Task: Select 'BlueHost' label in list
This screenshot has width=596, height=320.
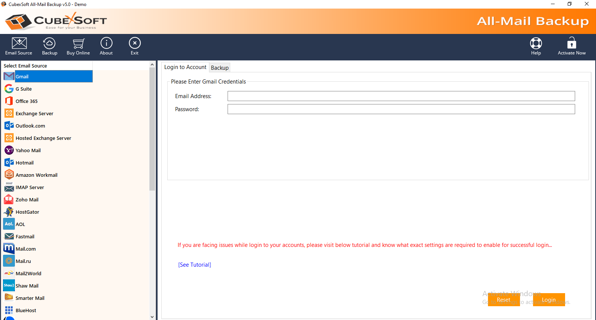Action: point(26,311)
